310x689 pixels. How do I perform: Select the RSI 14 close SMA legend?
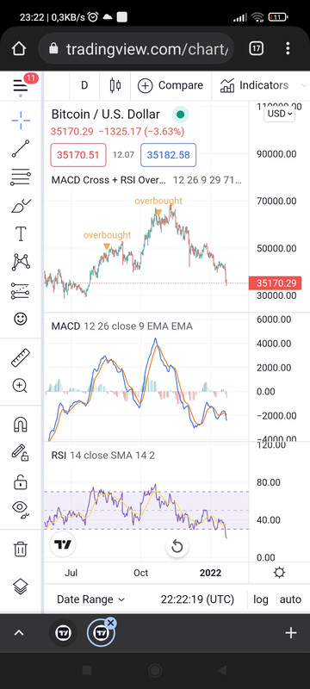(x=102, y=456)
